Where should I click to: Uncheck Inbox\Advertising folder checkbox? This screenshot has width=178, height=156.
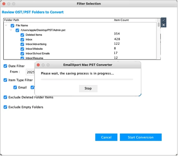tap(22, 44)
